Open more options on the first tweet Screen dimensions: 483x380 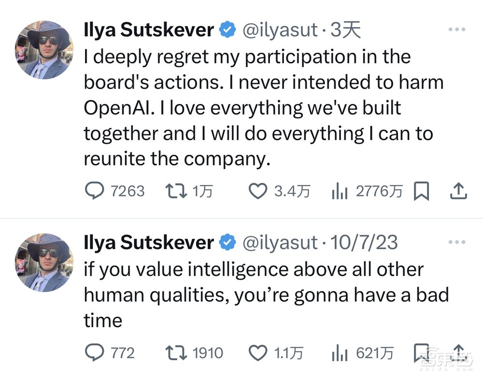[x=456, y=30]
